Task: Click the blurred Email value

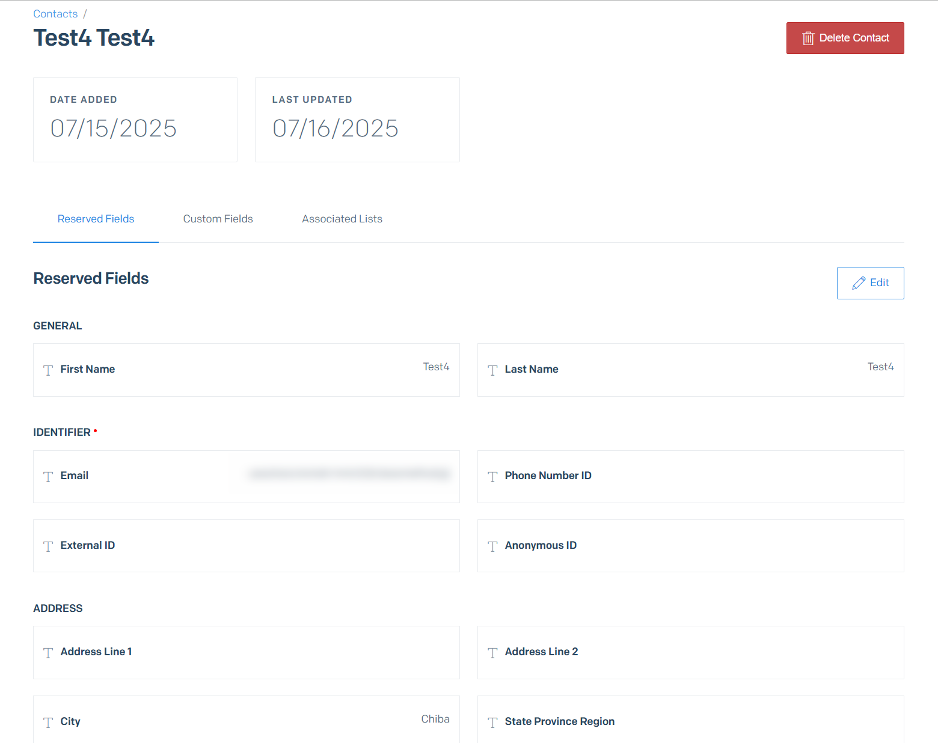Action: click(349, 474)
